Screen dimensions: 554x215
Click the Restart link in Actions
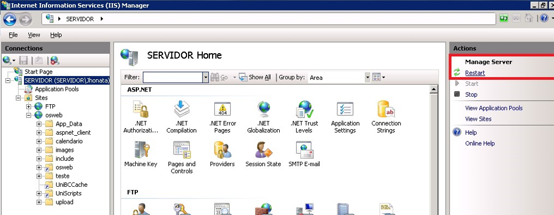475,73
